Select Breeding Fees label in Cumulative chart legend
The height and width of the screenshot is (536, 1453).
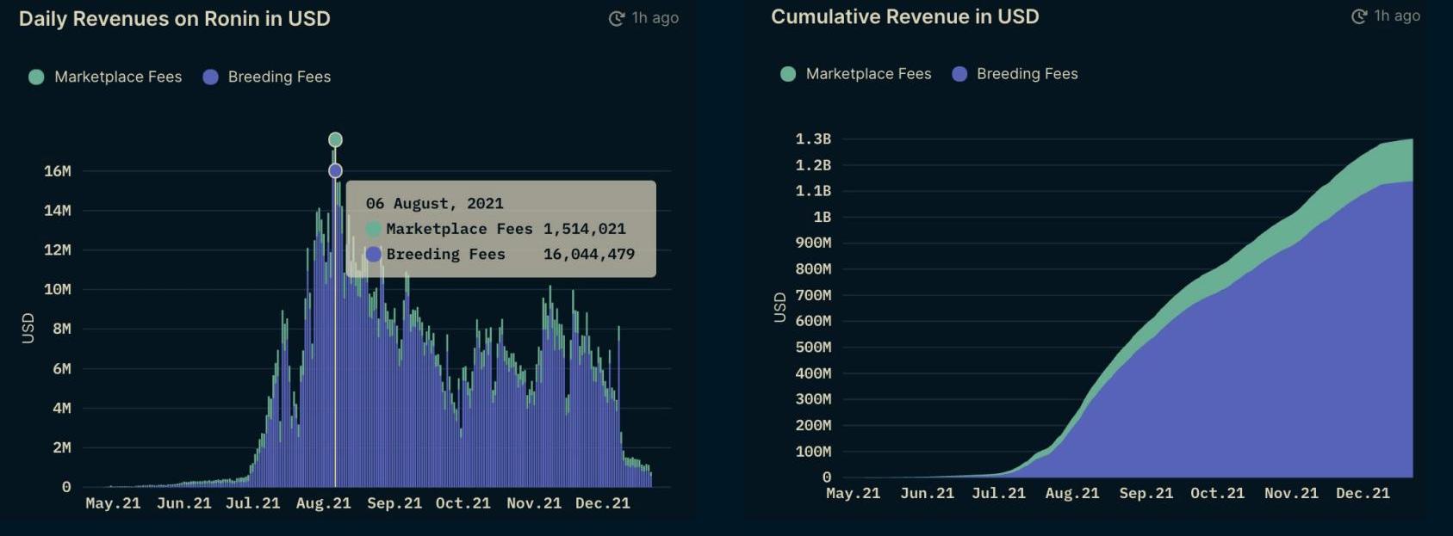[1027, 74]
